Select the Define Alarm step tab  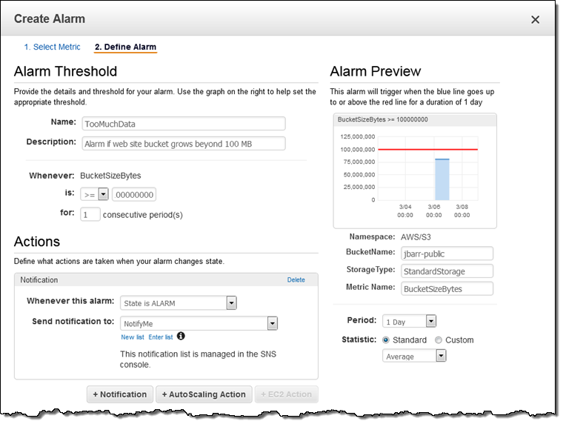point(125,47)
